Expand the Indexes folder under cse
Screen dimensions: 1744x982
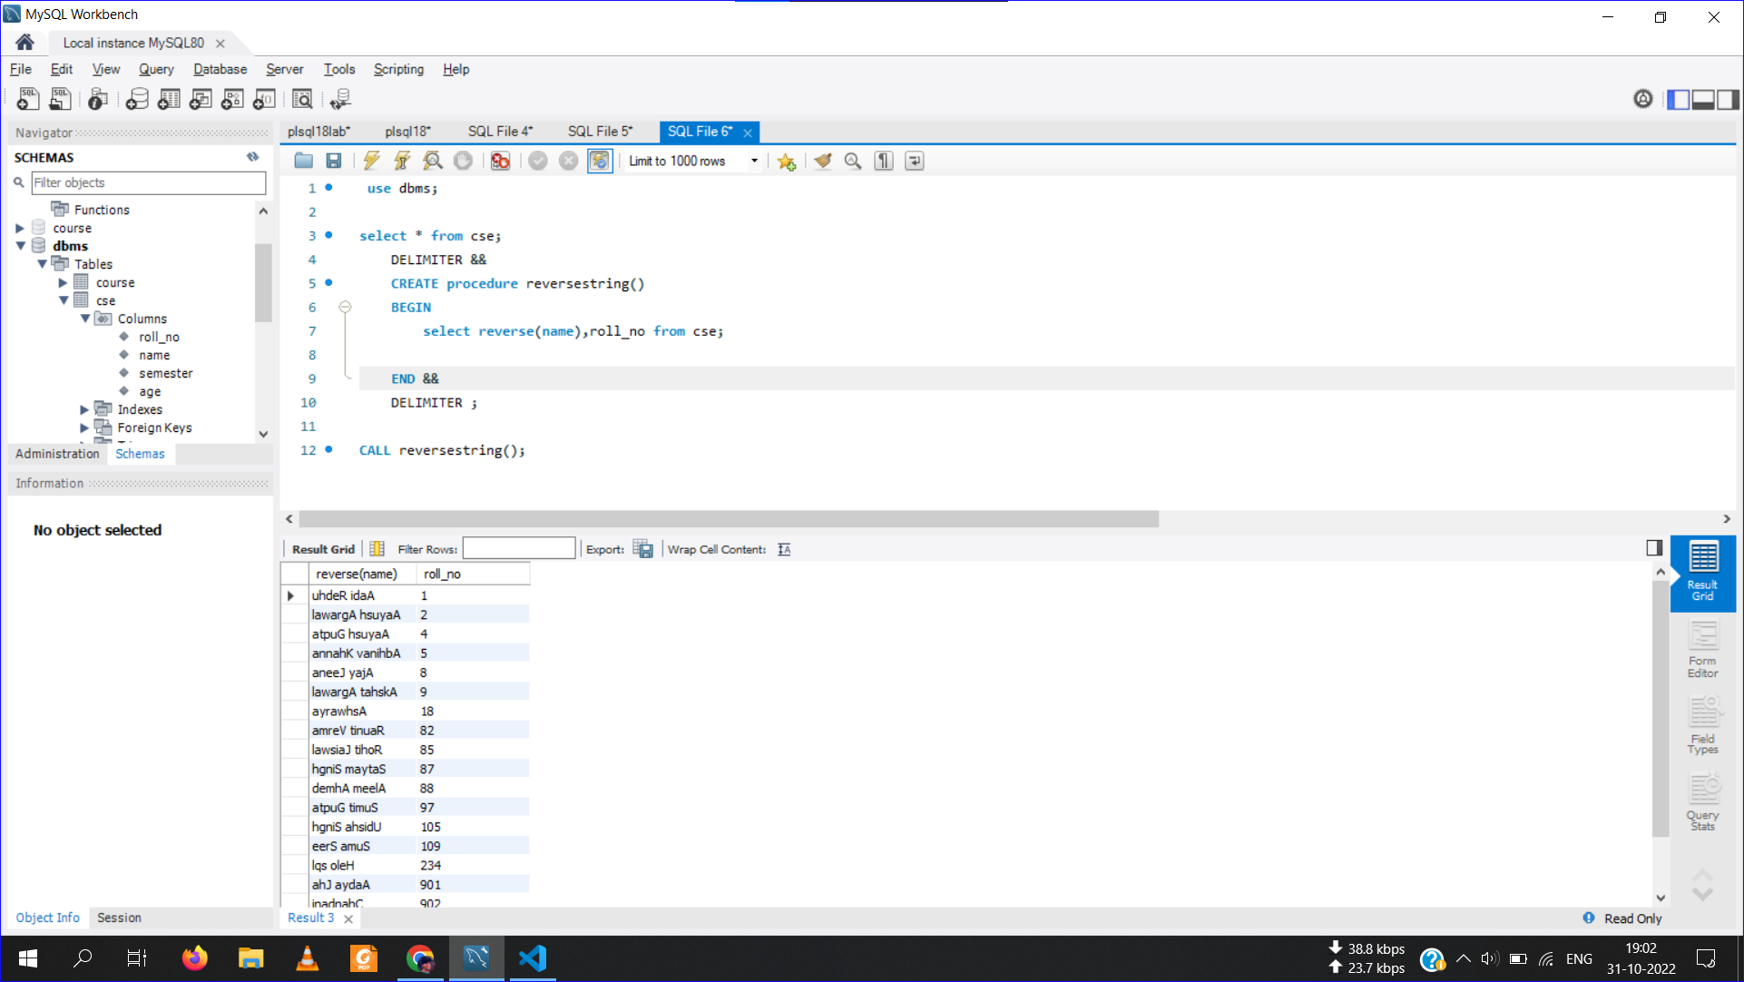[x=84, y=409]
